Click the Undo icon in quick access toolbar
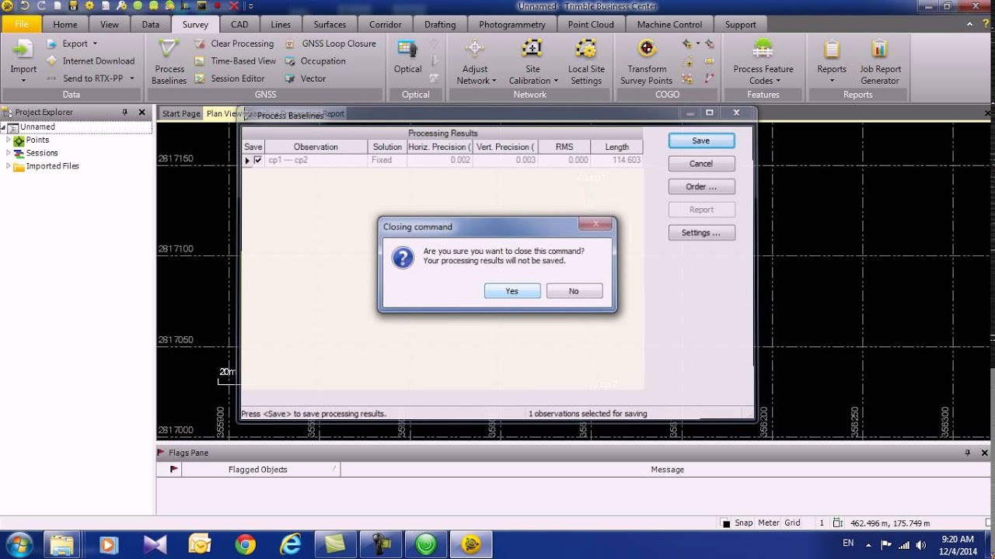The height and width of the screenshot is (559, 995). 23,5
